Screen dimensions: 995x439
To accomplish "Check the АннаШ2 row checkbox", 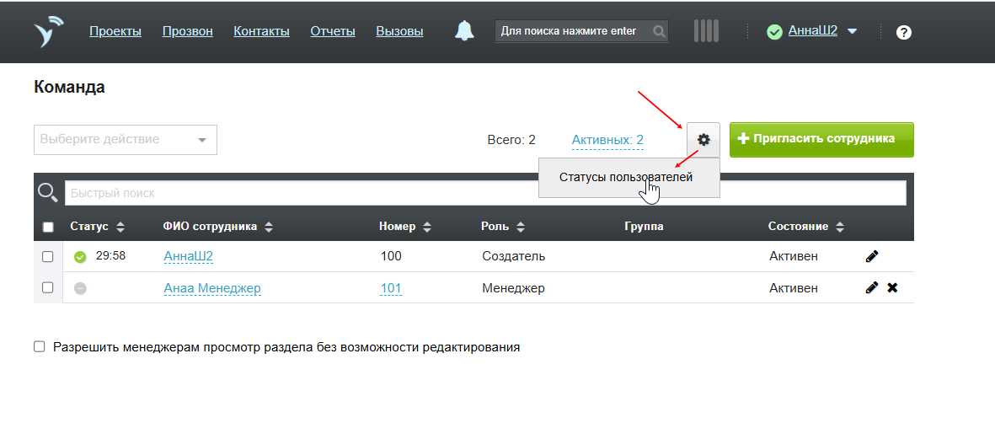I will pos(48,256).
